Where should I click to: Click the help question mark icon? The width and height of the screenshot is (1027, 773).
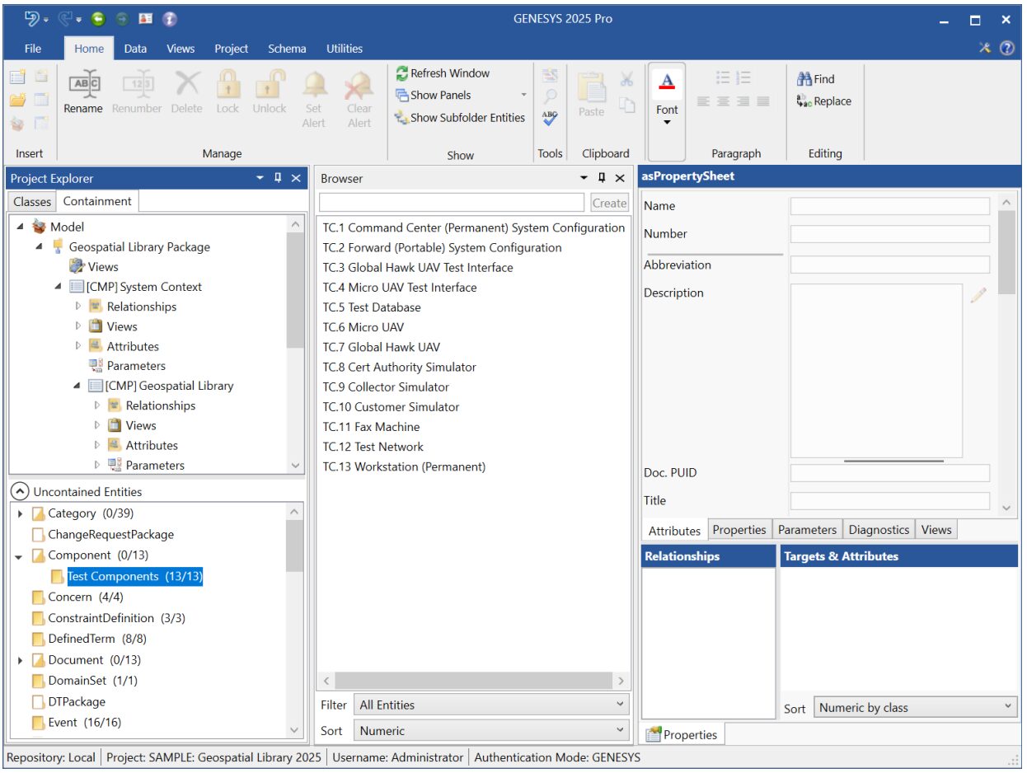coord(1006,48)
